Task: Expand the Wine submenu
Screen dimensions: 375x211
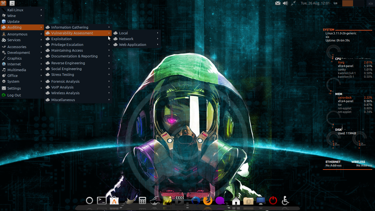Action: click(22, 16)
